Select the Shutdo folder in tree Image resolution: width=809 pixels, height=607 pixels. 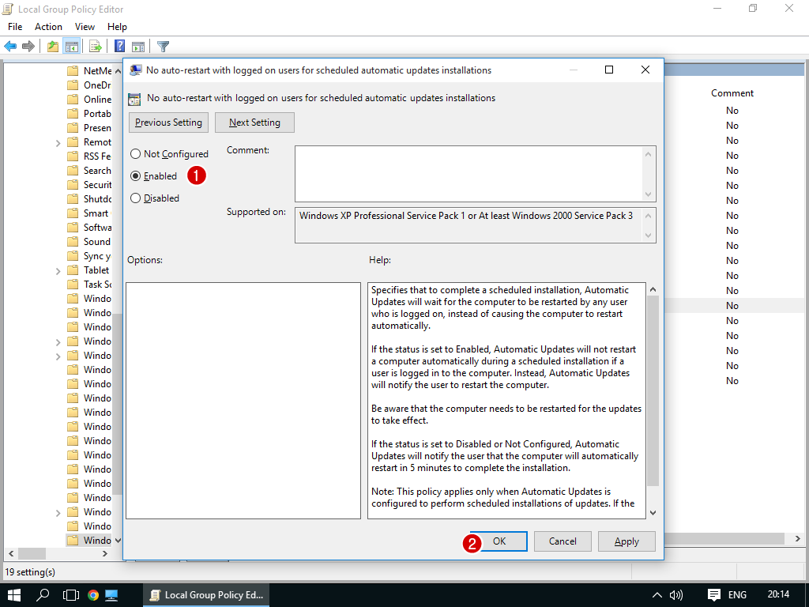click(90, 198)
